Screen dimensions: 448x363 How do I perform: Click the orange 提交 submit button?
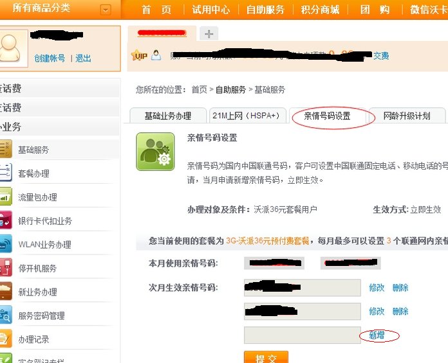click(x=266, y=357)
